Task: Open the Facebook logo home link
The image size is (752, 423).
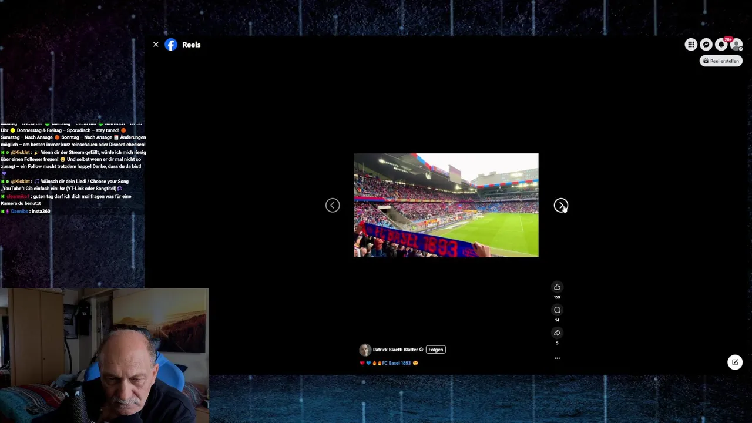Action: click(171, 45)
